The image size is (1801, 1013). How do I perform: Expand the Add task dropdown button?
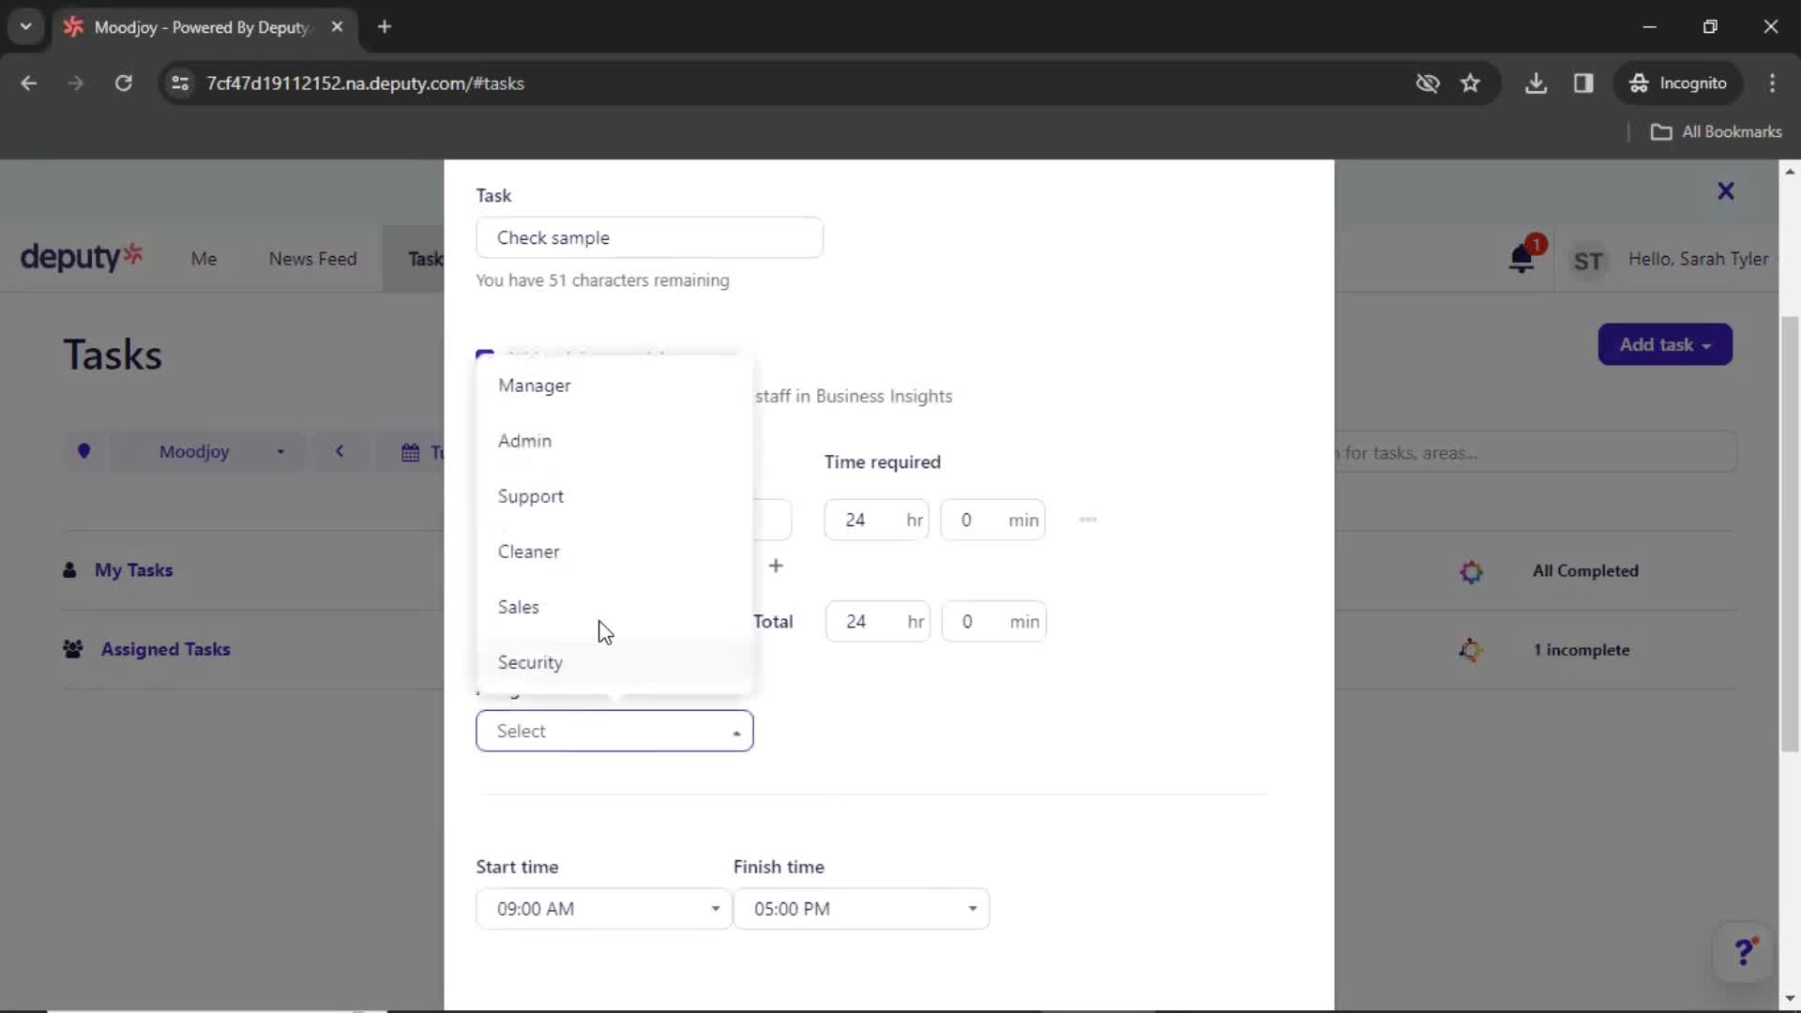(x=1665, y=344)
